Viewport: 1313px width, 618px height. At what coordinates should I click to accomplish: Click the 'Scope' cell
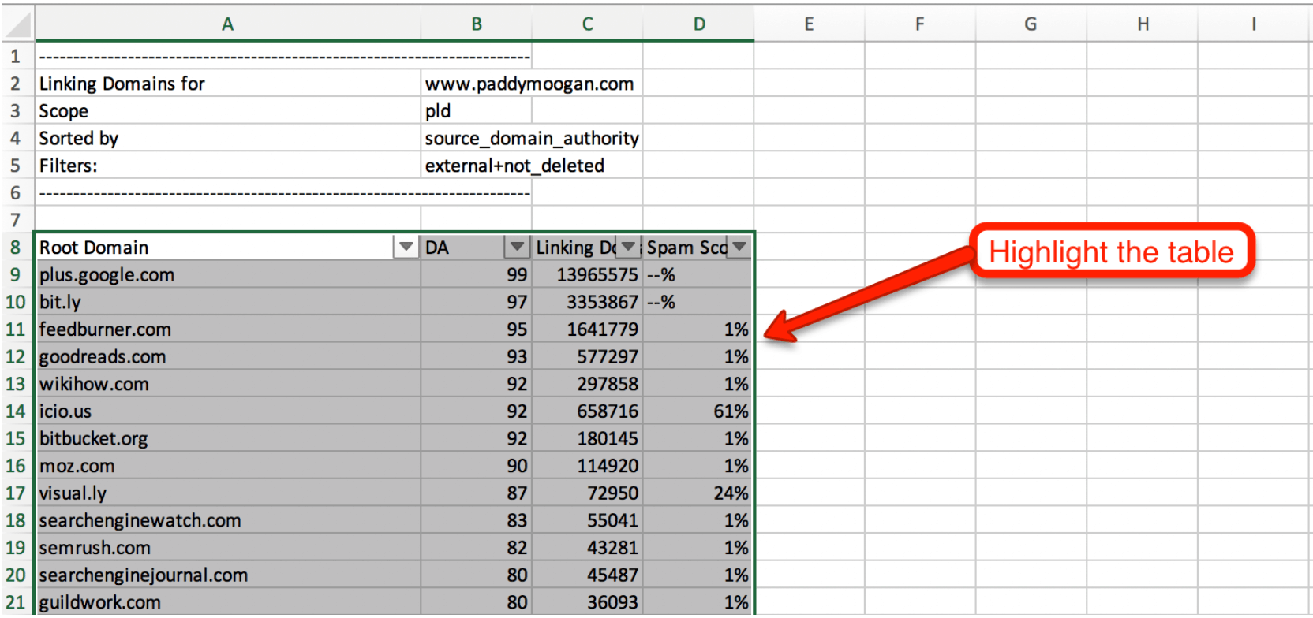tap(228, 111)
